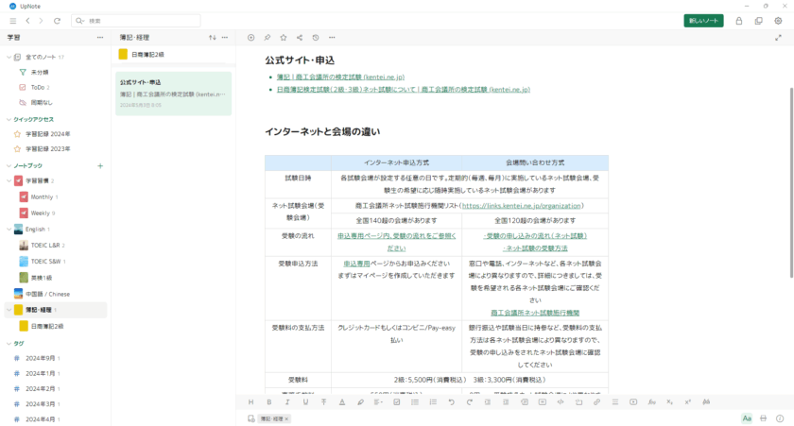Lock the app with the padlock icon
Screen dimensions: 794x426
[x=739, y=21]
